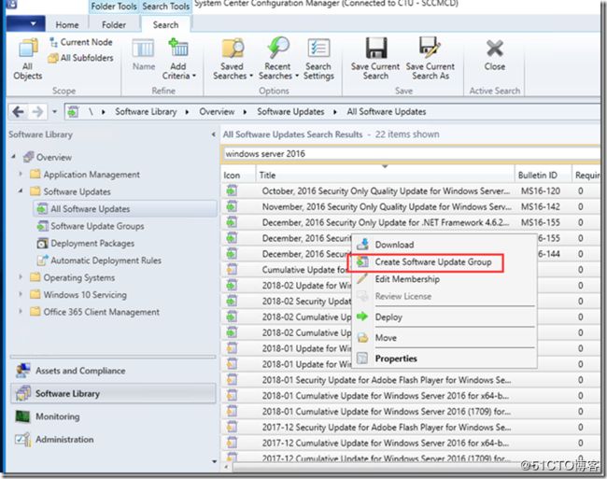
Task: Click Save Current Search
Action: (375, 59)
